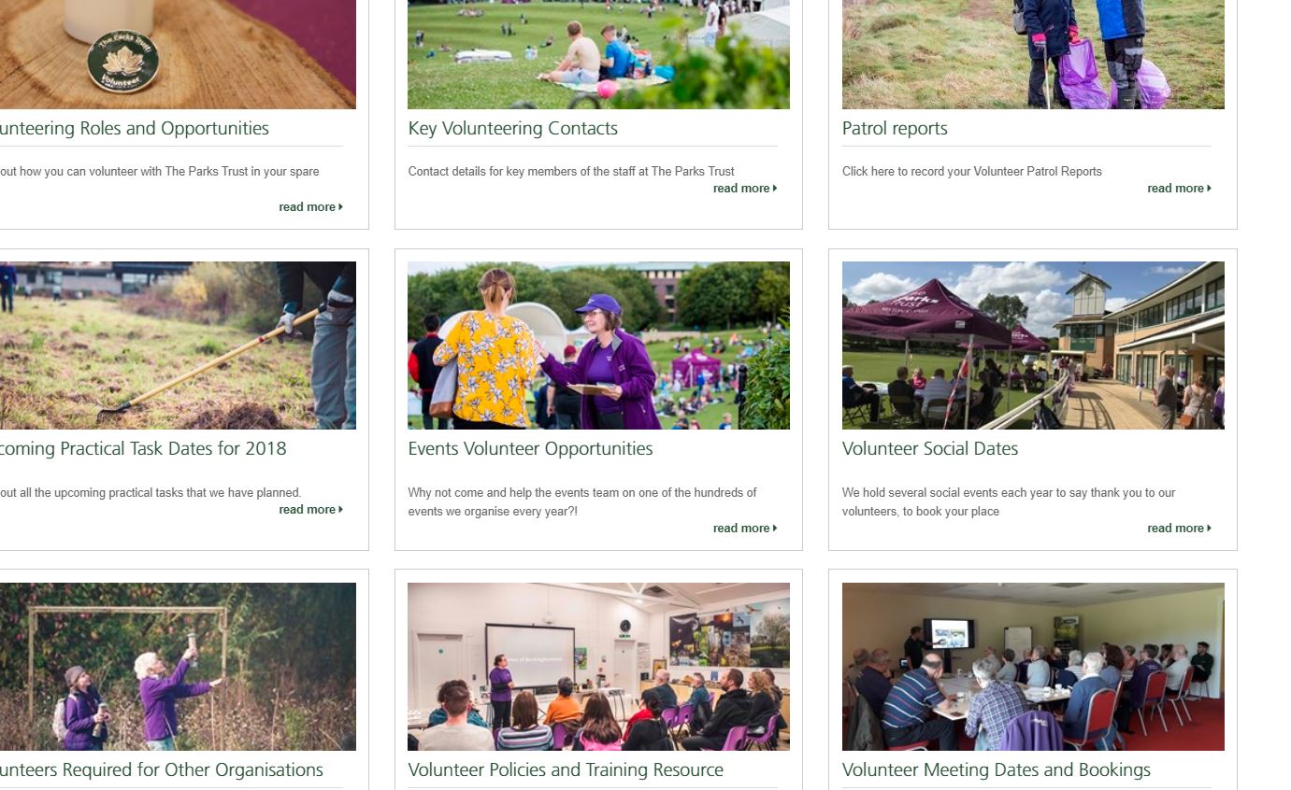The height and width of the screenshot is (790, 1291).
Task: Select the Events Volunteer Opportunities title
Action: point(530,449)
